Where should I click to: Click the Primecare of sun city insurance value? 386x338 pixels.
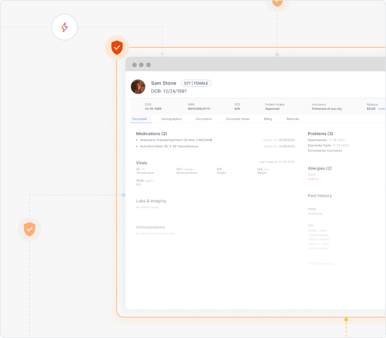(x=327, y=109)
